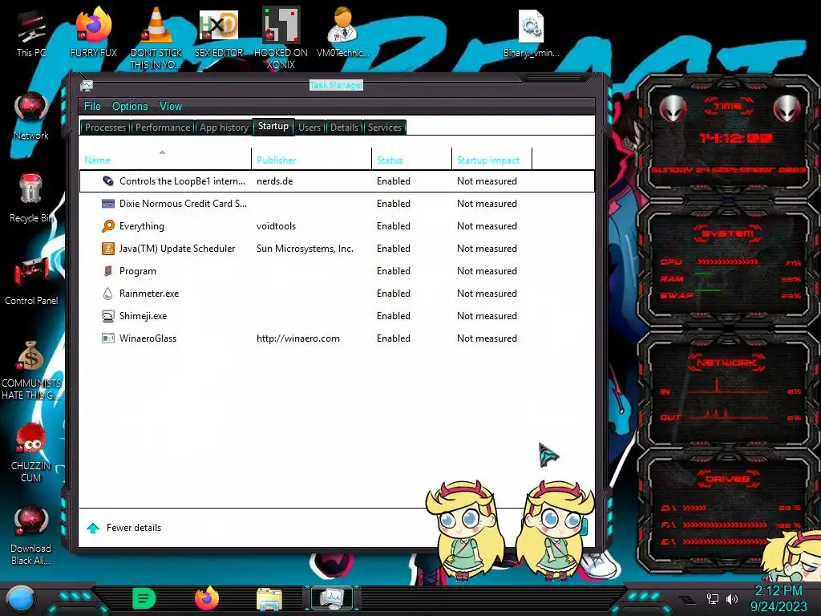The height and width of the screenshot is (616, 821).
Task: Click the Rainmeter NETWORK widget panel
Action: [728, 388]
